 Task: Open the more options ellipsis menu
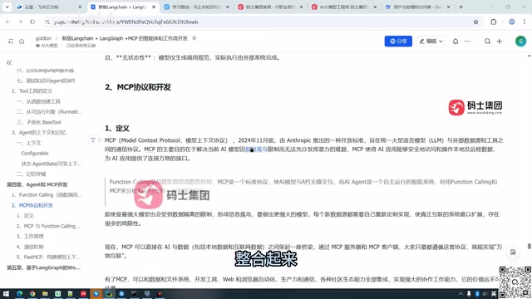tap(467, 42)
